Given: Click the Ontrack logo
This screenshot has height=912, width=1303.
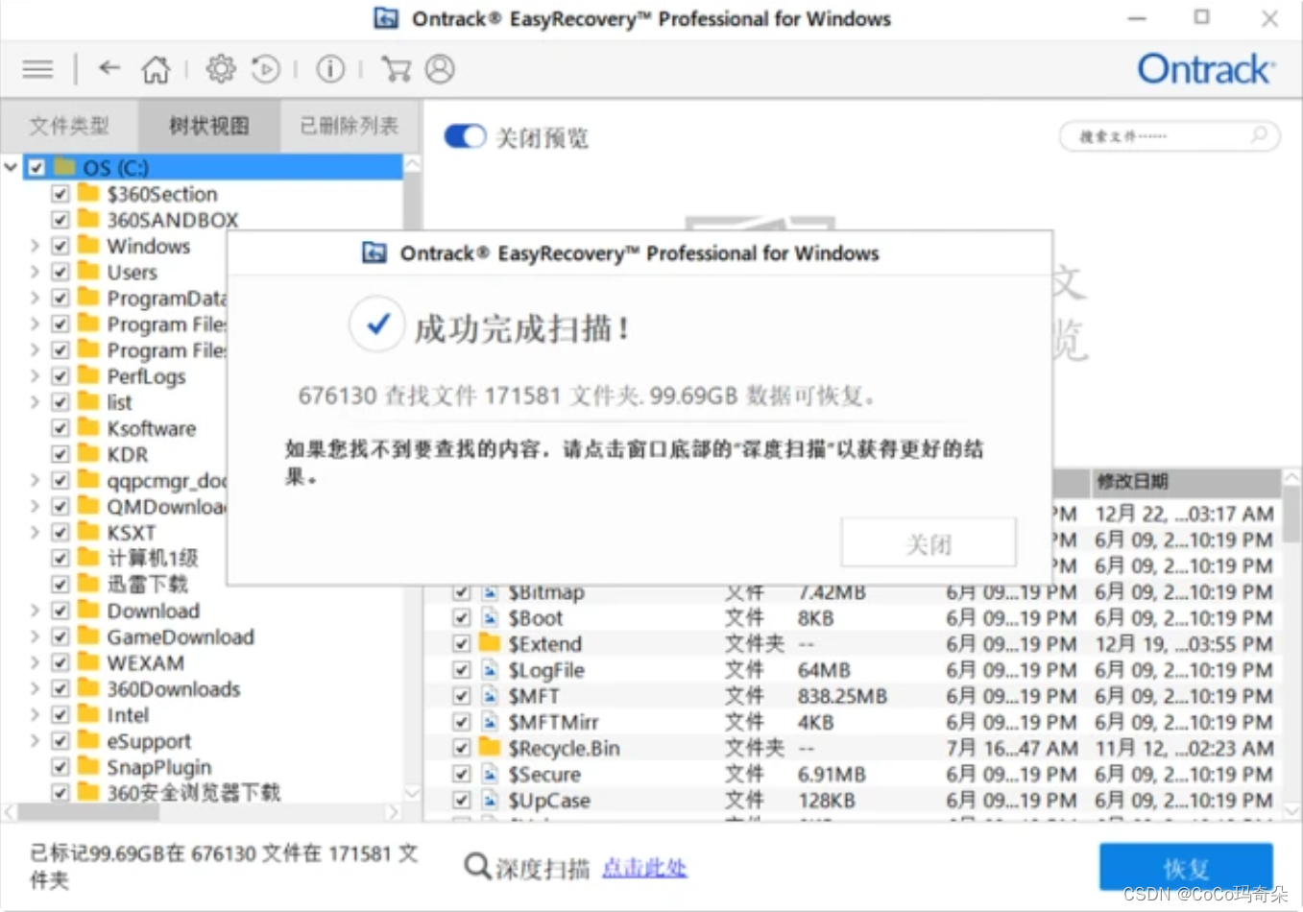Looking at the screenshot, I should tap(1206, 69).
